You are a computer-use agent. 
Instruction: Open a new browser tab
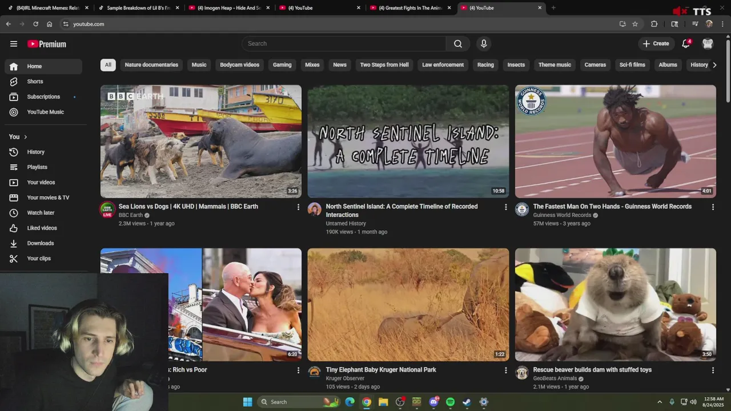(553, 8)
